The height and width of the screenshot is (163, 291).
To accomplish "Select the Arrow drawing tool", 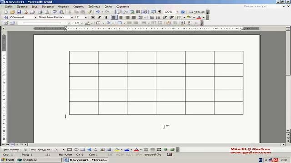I will click(63, 149).
